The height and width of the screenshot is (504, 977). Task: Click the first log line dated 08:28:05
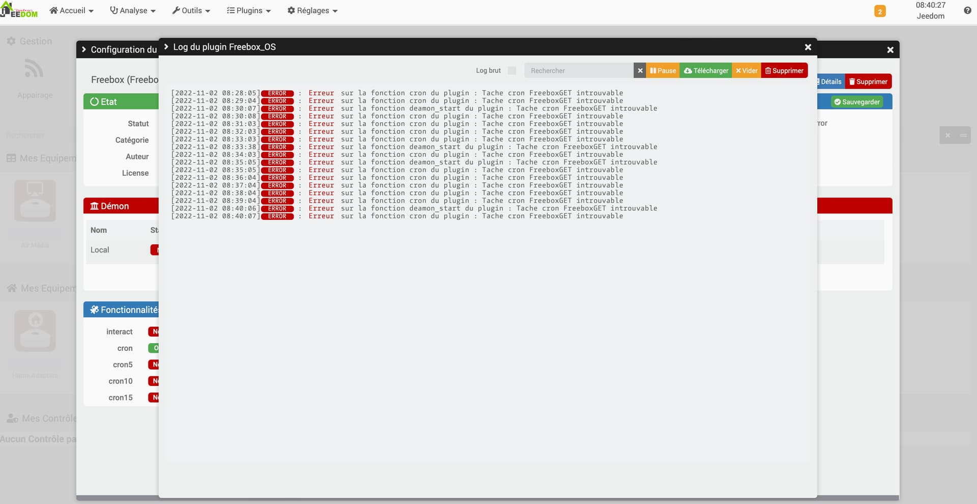(397, 93)
